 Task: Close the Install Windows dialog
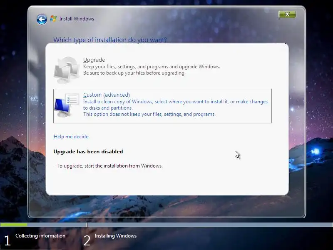point(287,14)
